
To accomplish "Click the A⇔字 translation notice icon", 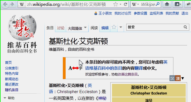I will click(75, 68).
